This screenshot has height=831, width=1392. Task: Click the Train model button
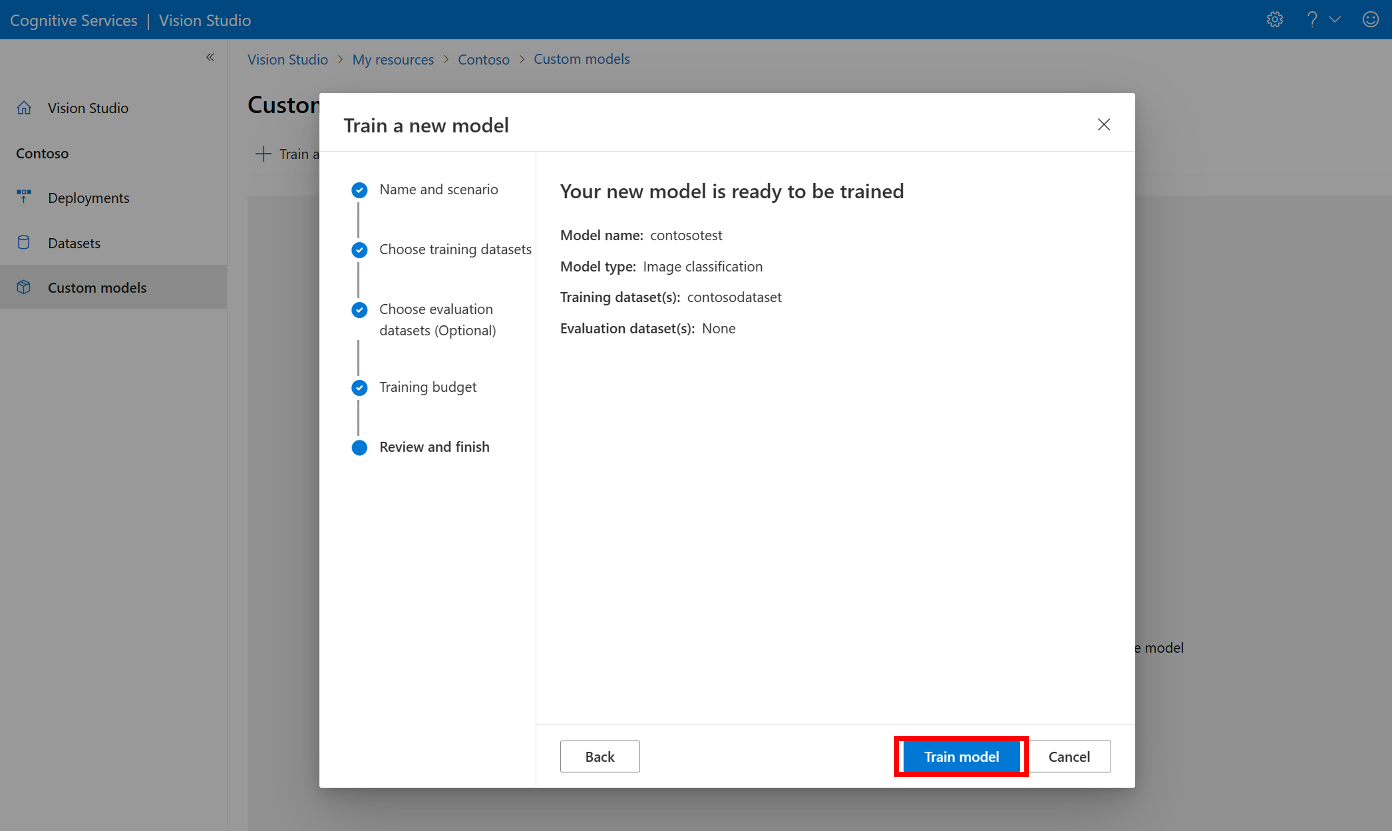[962, 756]
